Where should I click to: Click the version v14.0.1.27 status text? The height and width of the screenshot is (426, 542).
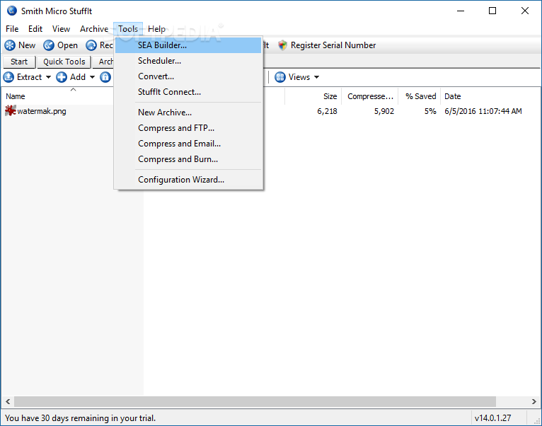pos(493,418)
